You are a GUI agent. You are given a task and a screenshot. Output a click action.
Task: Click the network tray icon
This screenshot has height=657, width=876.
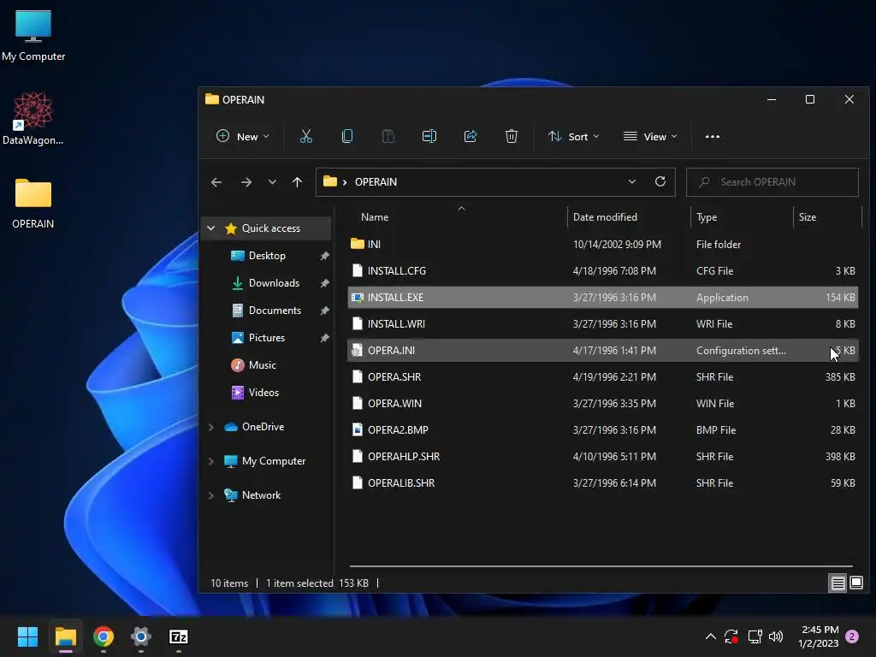pyautogui.click(x=755, y=636)
